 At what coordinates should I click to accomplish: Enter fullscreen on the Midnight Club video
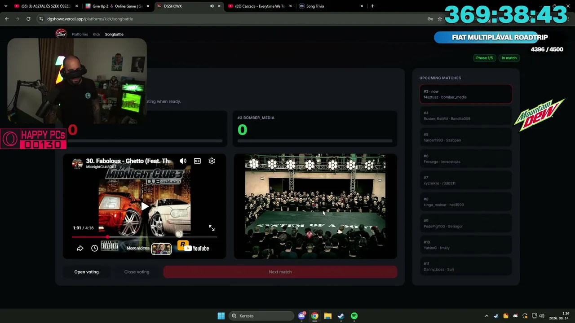click(x=212, y=228)
